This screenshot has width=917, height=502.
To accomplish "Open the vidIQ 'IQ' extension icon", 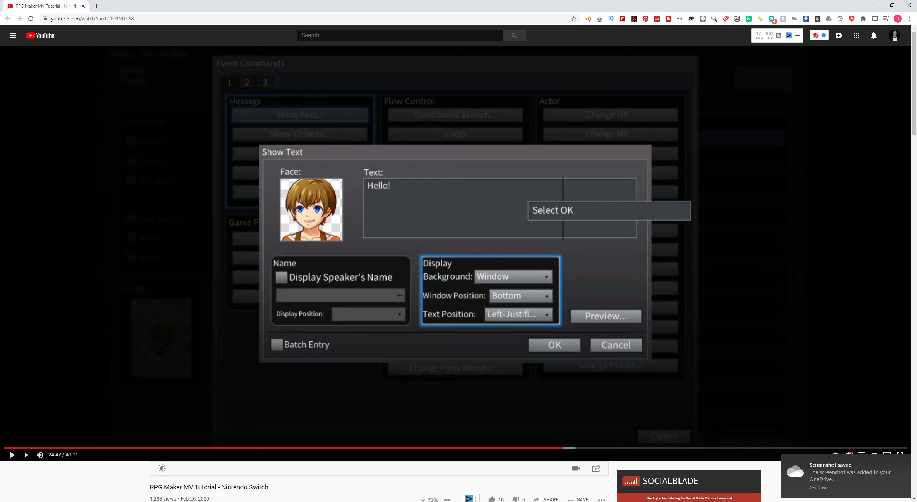I will (611, 19).
